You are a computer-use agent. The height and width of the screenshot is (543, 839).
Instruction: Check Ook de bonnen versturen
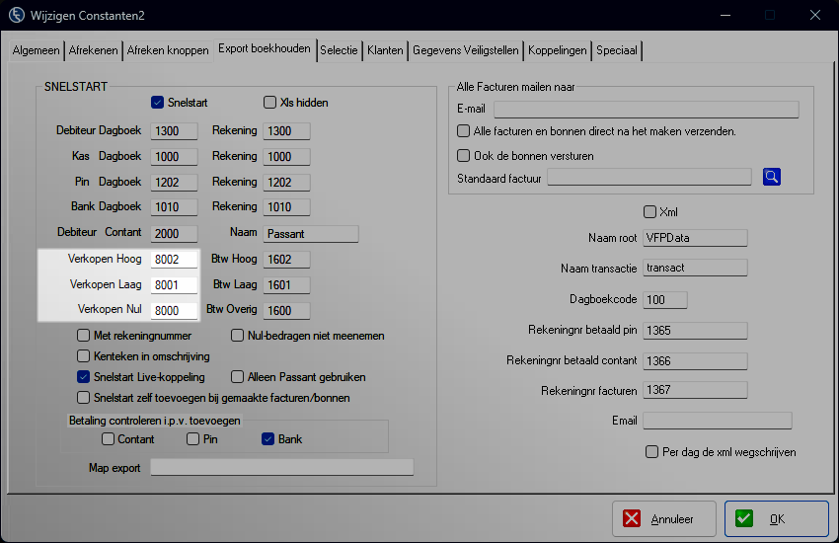464,155
